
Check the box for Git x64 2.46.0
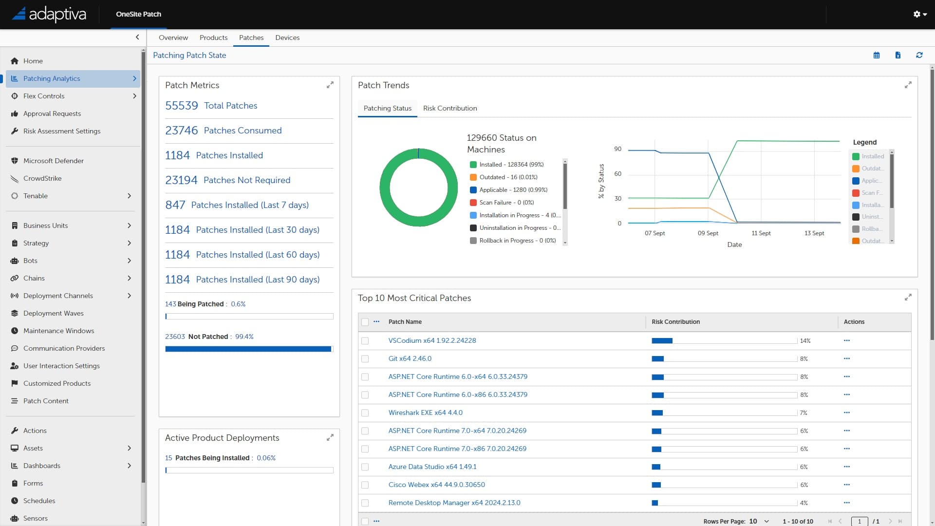tap(365, 359)
